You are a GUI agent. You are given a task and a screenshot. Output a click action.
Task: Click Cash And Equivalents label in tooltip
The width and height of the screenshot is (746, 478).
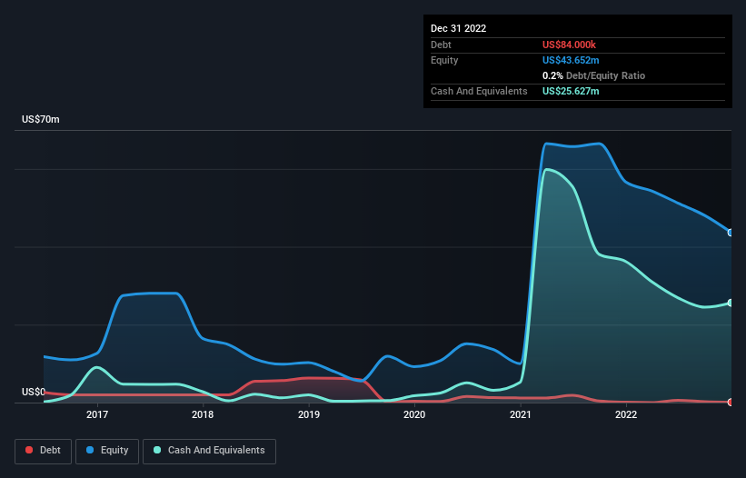click(x=479, y=91)
